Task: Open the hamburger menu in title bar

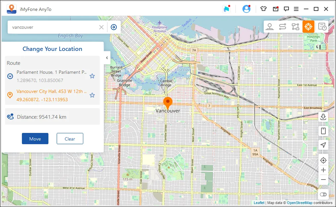Action: [x=296, y=9]
